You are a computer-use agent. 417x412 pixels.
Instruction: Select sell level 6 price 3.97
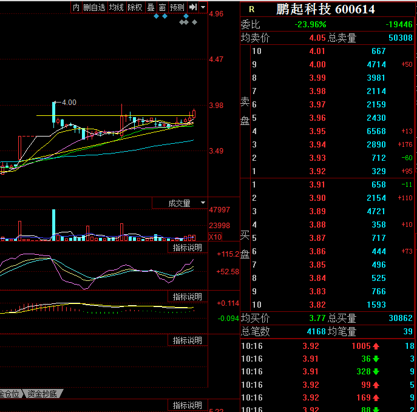coord(317,104)
